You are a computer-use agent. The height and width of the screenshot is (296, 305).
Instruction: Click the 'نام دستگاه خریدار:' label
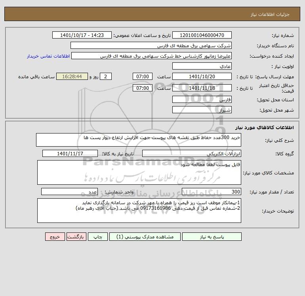point(275,46)
